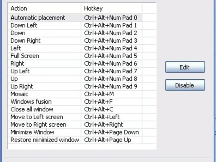
Task: Select the Close all window row
Action: coord(32,109)
